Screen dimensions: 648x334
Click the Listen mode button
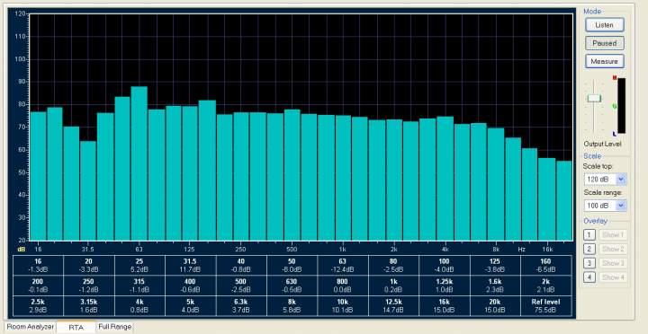(604, 25)
